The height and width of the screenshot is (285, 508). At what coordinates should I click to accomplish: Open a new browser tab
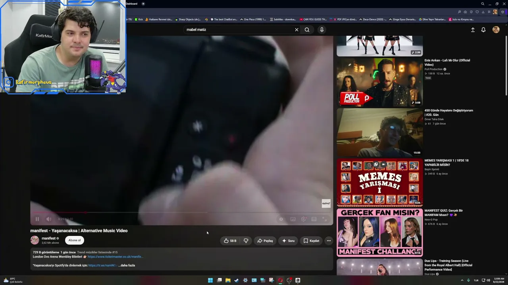pos(143,4)
